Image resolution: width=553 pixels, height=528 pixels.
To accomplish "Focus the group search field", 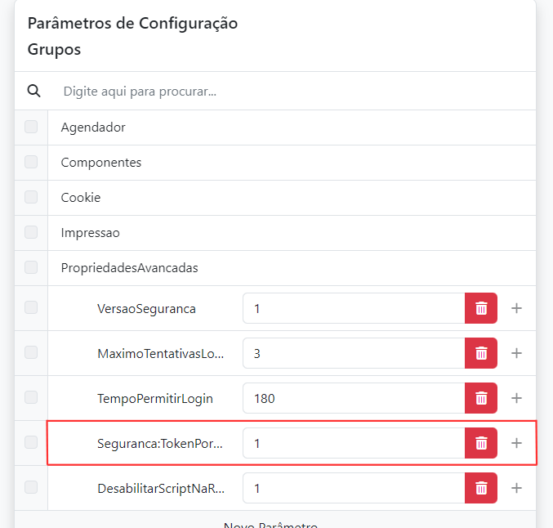I will (x=286, y=91).
